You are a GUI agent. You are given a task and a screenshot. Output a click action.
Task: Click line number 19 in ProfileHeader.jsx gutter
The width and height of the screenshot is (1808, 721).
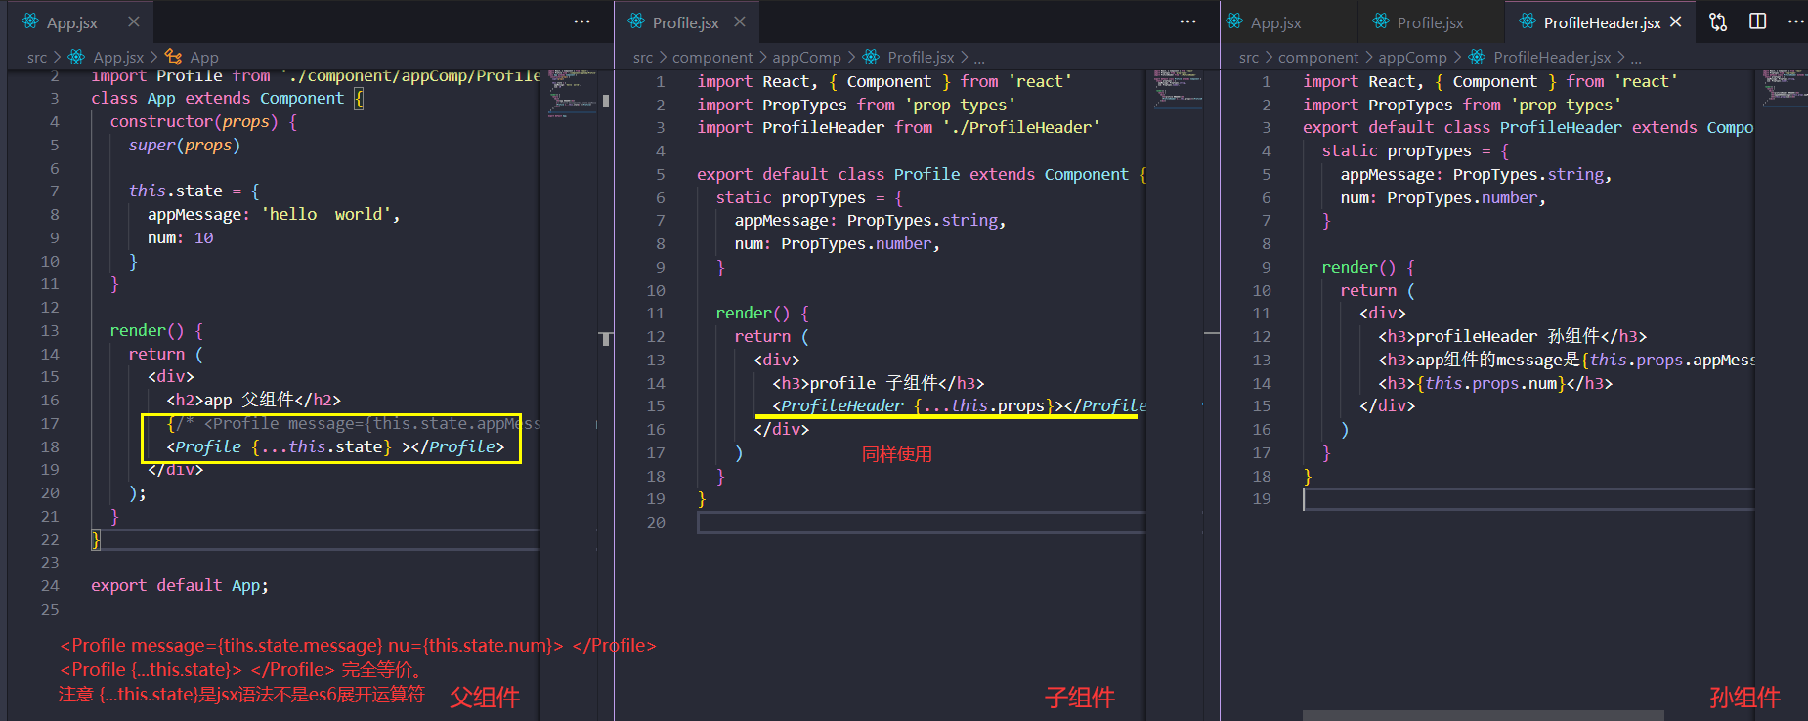[1262, 498]
